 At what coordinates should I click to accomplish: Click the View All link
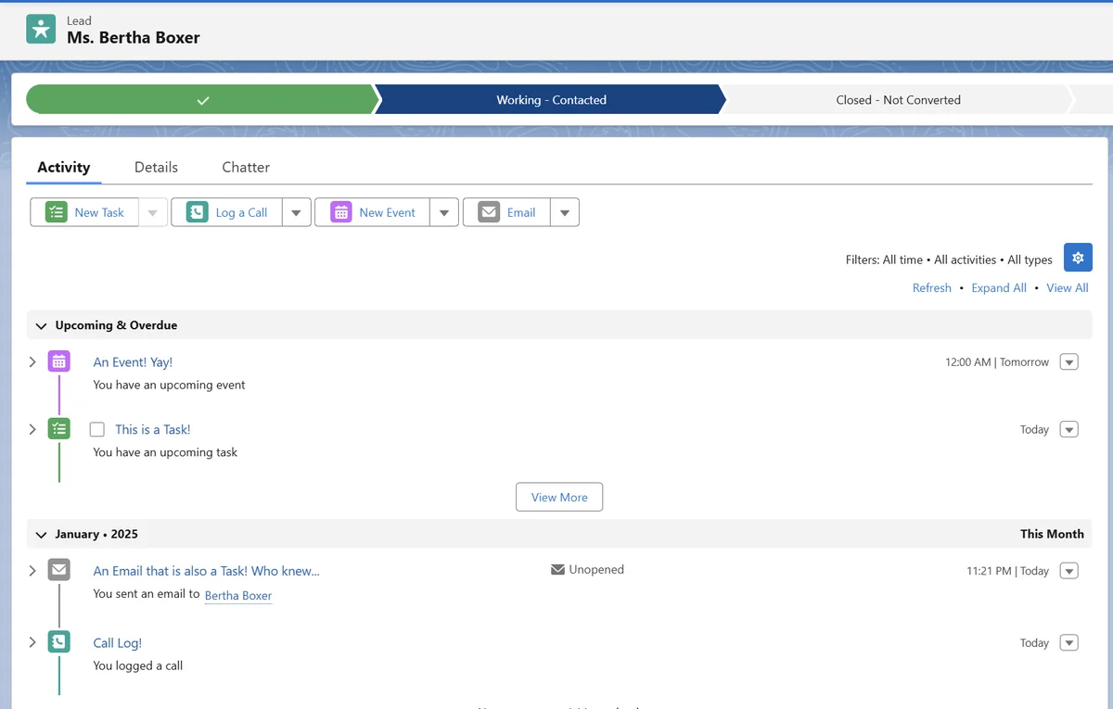tap(1068, 288)
